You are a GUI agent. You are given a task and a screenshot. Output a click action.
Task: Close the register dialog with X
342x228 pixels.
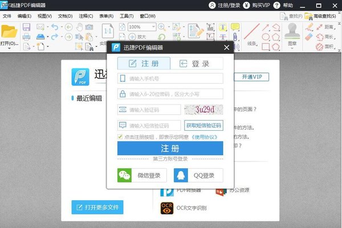227,47
